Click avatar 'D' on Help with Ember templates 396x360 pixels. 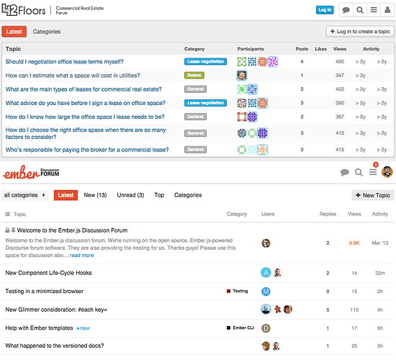tap(266, 328)
